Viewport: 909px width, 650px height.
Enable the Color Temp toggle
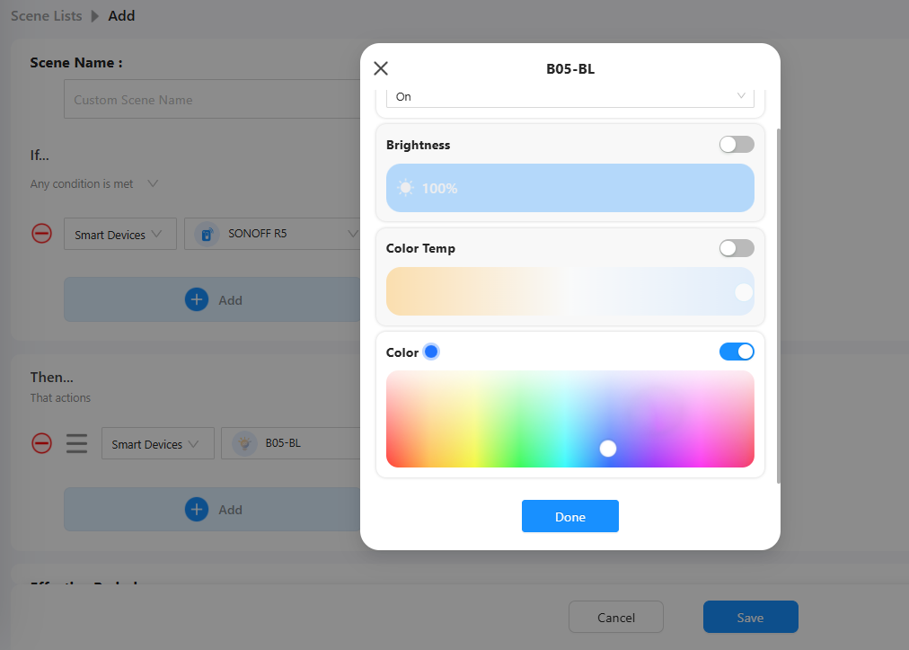pyautogui.click(x=737, y=248)
